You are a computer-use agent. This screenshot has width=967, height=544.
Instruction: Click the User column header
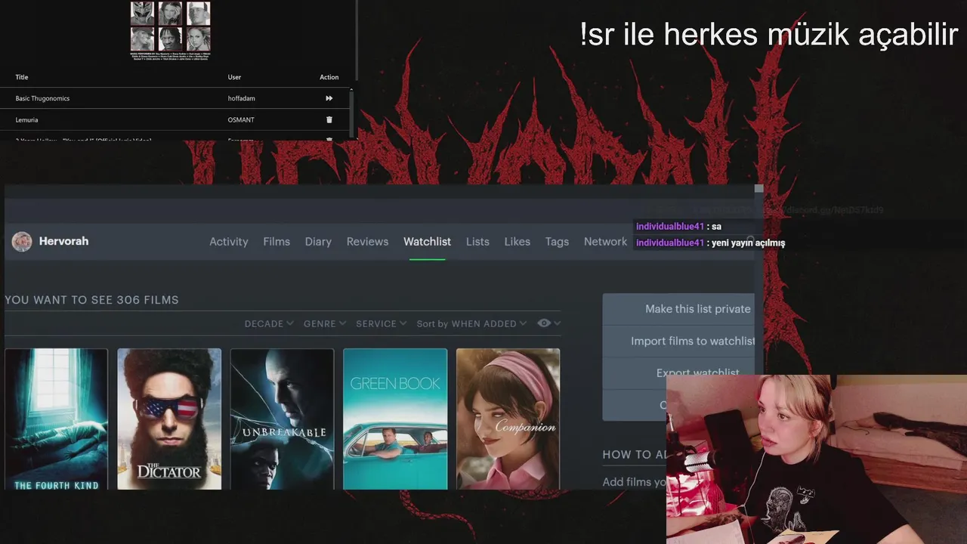click(234, 77)
